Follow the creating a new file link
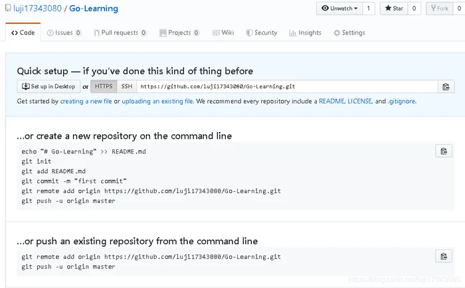Screen dimensions: 465x288 point(86,102)
